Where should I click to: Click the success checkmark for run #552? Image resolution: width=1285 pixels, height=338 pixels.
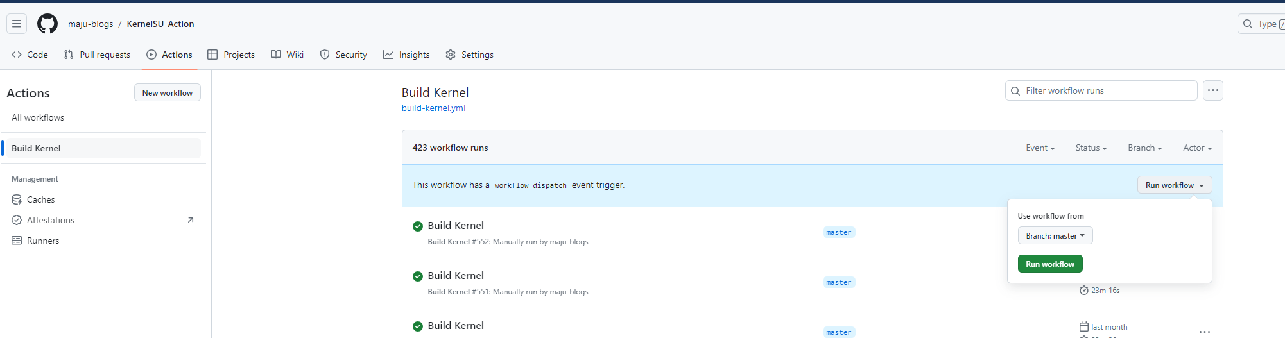pyautogui.click(x=418, y=226)
